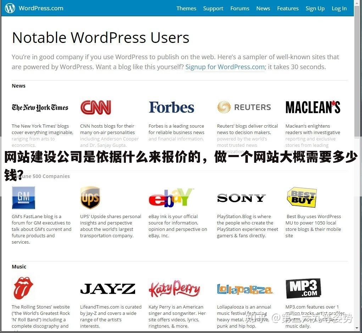Open the Rolling Stones tongue logo
Image resolution: width=362 pixels, height=333 pixels.
pyautogui.click(x=23, y=288)
